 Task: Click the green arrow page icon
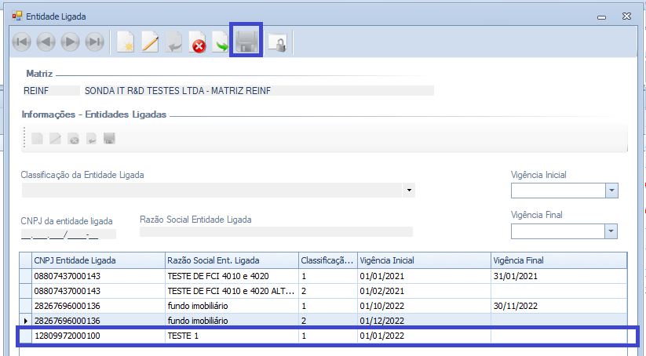tap(222, 44)
